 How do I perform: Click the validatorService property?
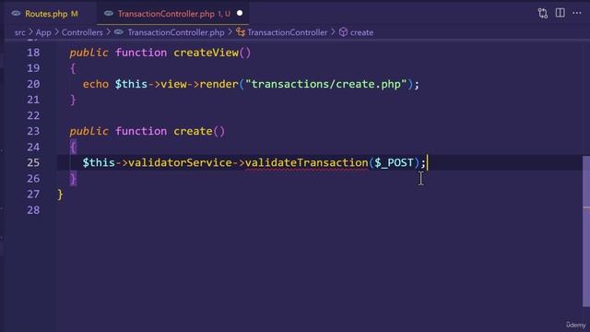pyautogui.click(x=181, y=162)
